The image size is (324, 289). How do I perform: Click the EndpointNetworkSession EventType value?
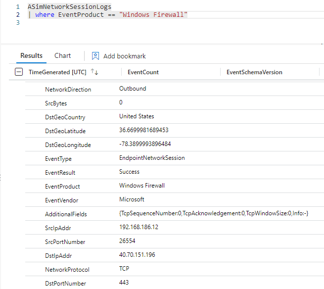point(152,158)
